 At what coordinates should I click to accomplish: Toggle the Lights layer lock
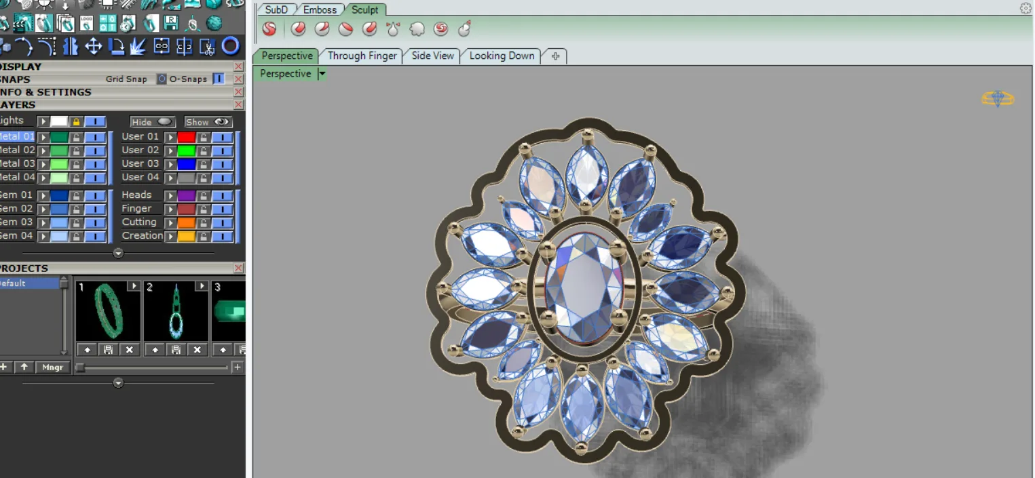tap(77, 122)
